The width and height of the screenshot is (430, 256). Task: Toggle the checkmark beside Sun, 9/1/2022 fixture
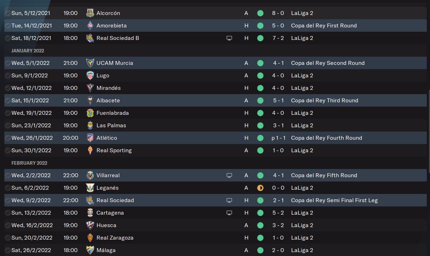tap(8, 76)
